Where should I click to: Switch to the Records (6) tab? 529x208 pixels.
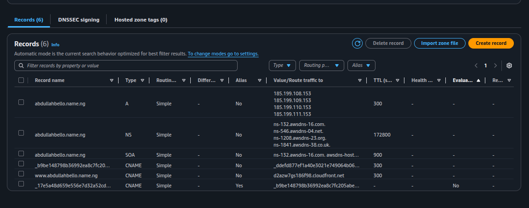click(x=28, y=20)
